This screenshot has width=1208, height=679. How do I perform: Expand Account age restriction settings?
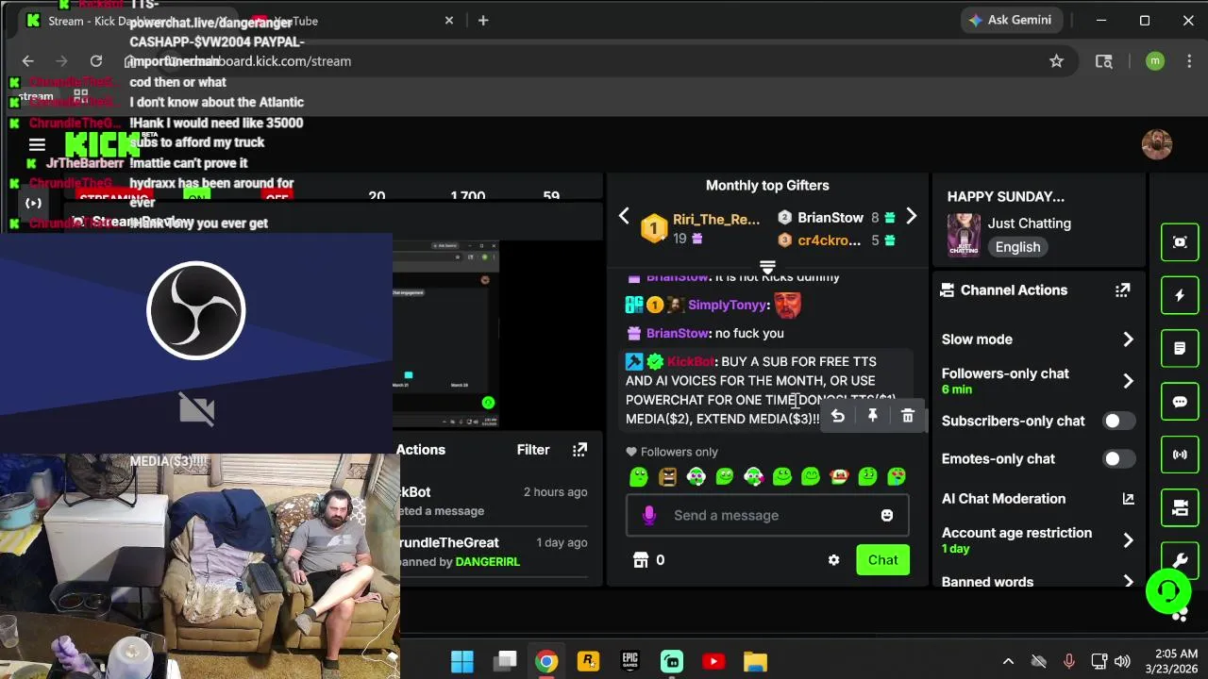pos(1128,540)
